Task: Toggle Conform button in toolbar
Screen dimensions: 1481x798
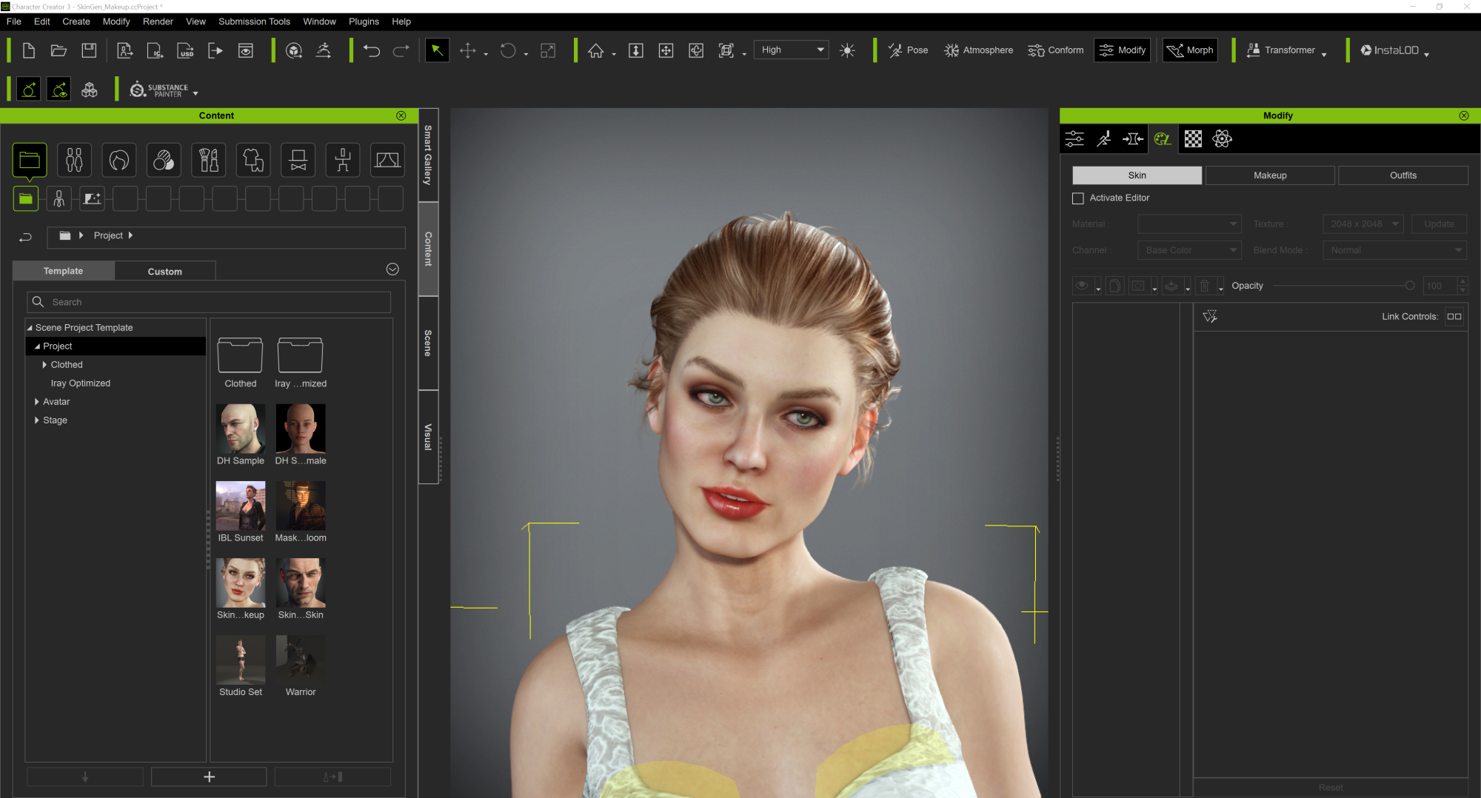Action: (1055, 50)
